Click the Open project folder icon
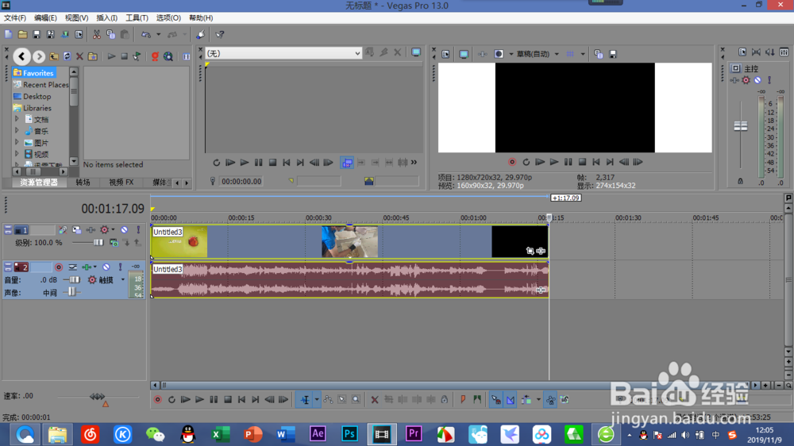This screenshot has height=446, width=794. point(23,34)
